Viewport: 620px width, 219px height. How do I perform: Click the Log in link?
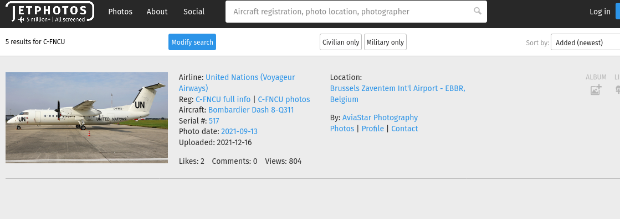(600, 12)
